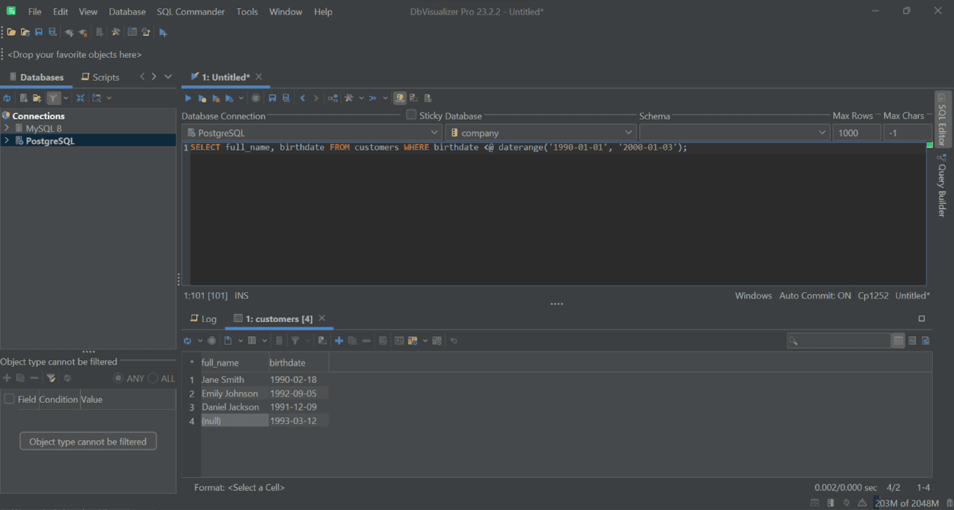
Task: Enable the Sticky Database checkbox
Action: 411,115
